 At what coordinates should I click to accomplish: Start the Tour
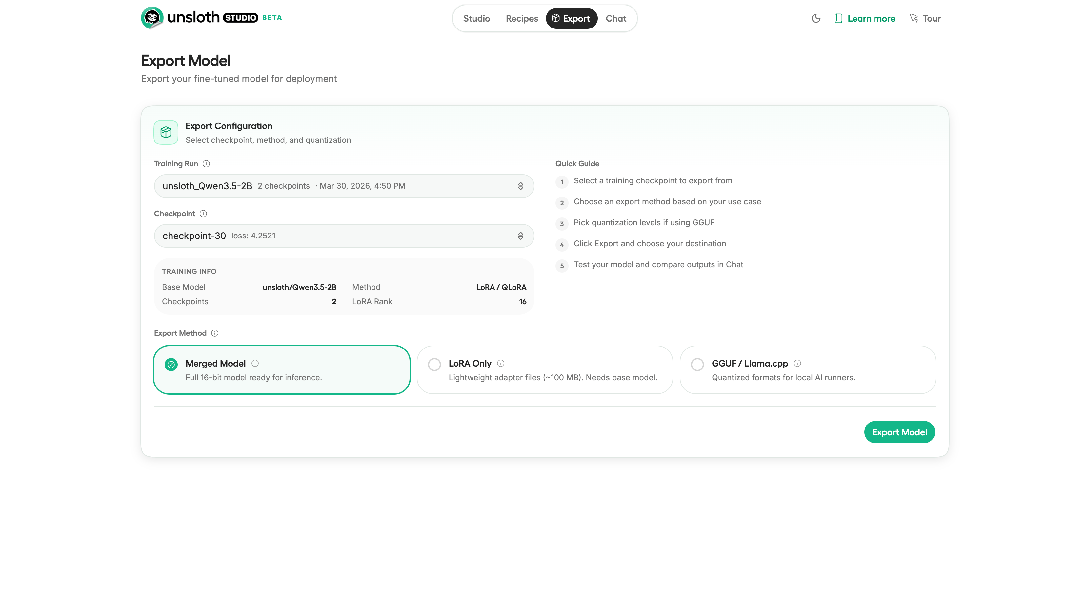(925, 19)
